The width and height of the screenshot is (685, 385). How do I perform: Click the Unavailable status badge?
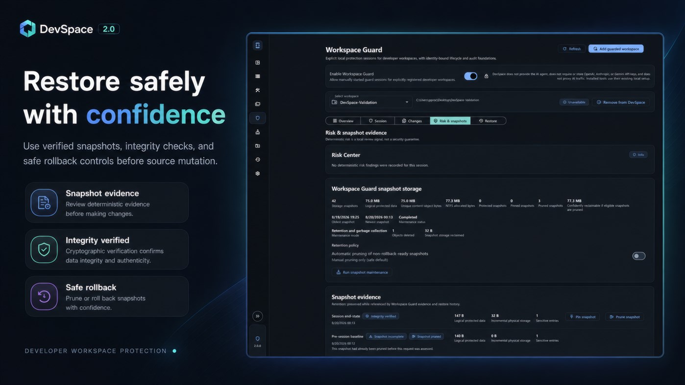[574, 102]
